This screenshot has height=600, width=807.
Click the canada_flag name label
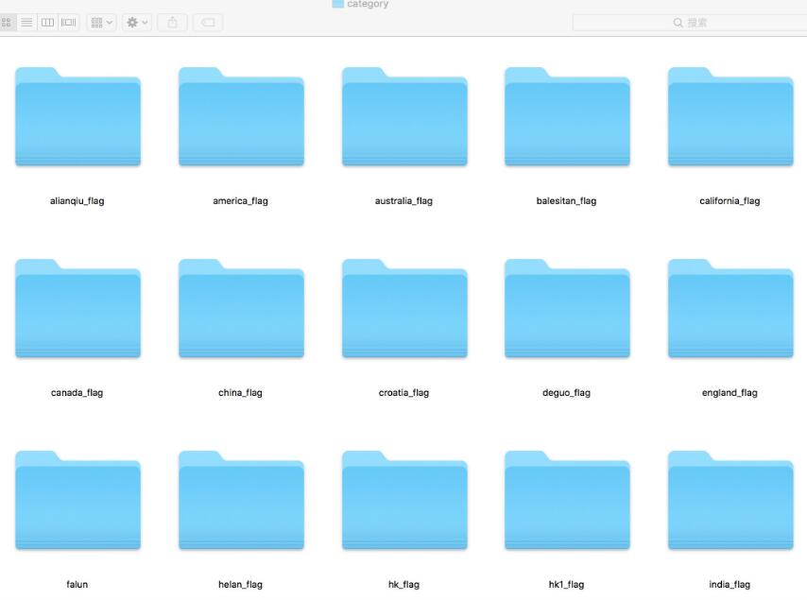77,393
